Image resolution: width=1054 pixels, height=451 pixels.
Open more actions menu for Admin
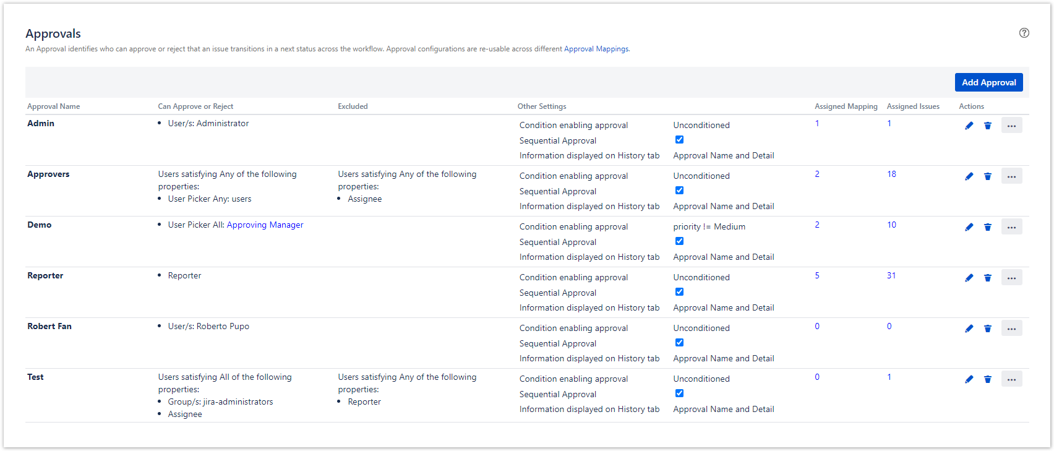pyautogui.click(x=1011, y=126)
